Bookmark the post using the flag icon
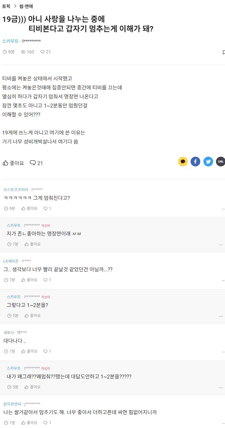This screenshot has height=428, width=225. [x=224, y=52]
